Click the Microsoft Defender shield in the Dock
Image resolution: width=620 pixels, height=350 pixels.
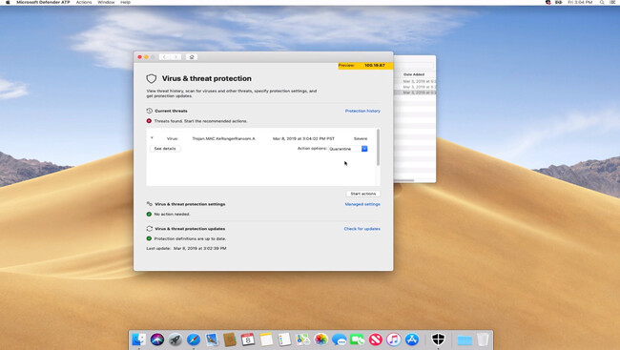[438, 340]
